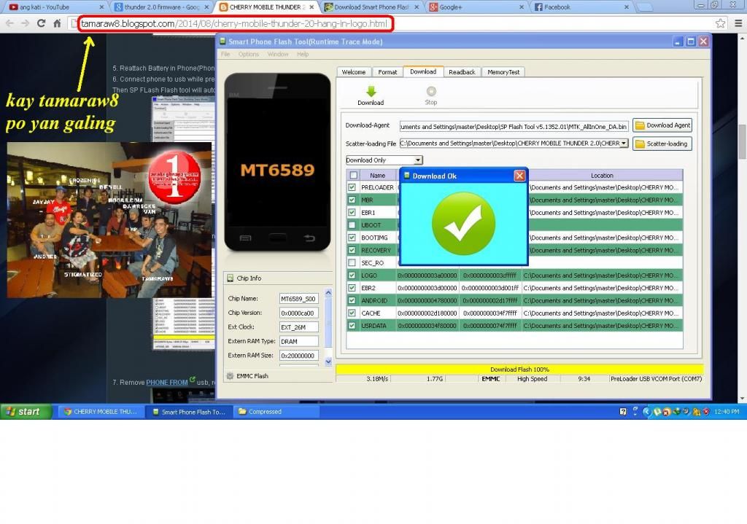The width and height of the screenshot is (747, 524).
Task: Click the red shield security tray icon
Action: coord(706,412)
